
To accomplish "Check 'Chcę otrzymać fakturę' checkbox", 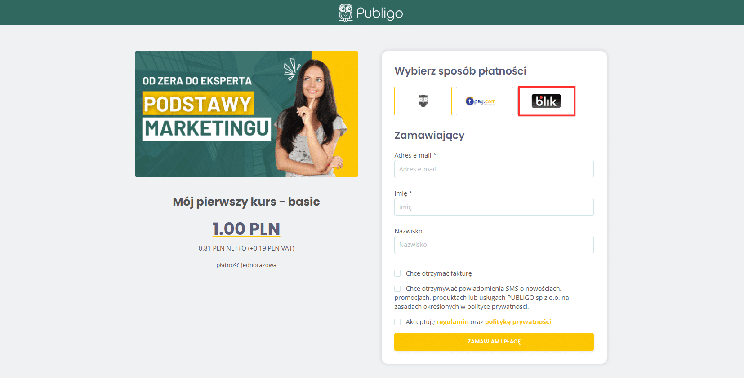I will pos(397,273).
